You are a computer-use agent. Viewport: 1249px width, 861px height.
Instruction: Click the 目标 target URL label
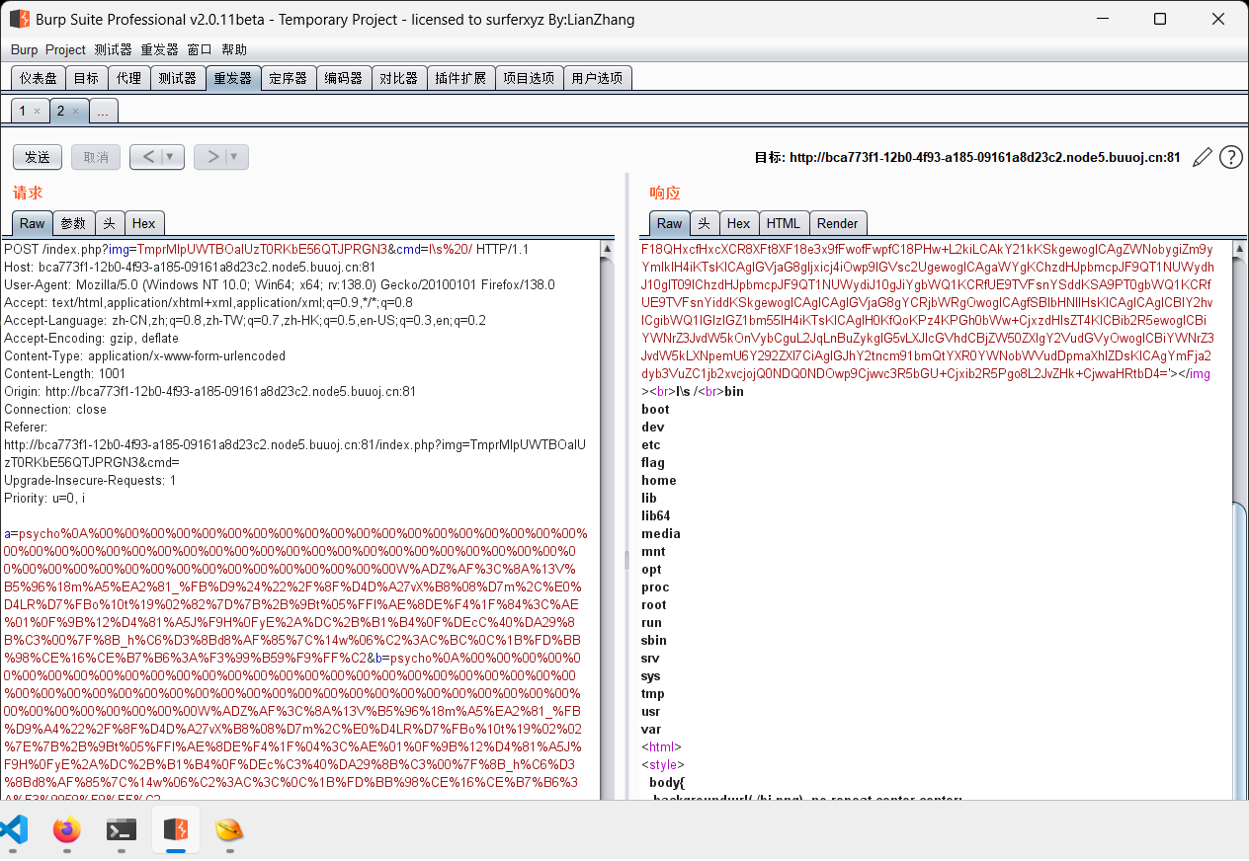tap(967, 157)
